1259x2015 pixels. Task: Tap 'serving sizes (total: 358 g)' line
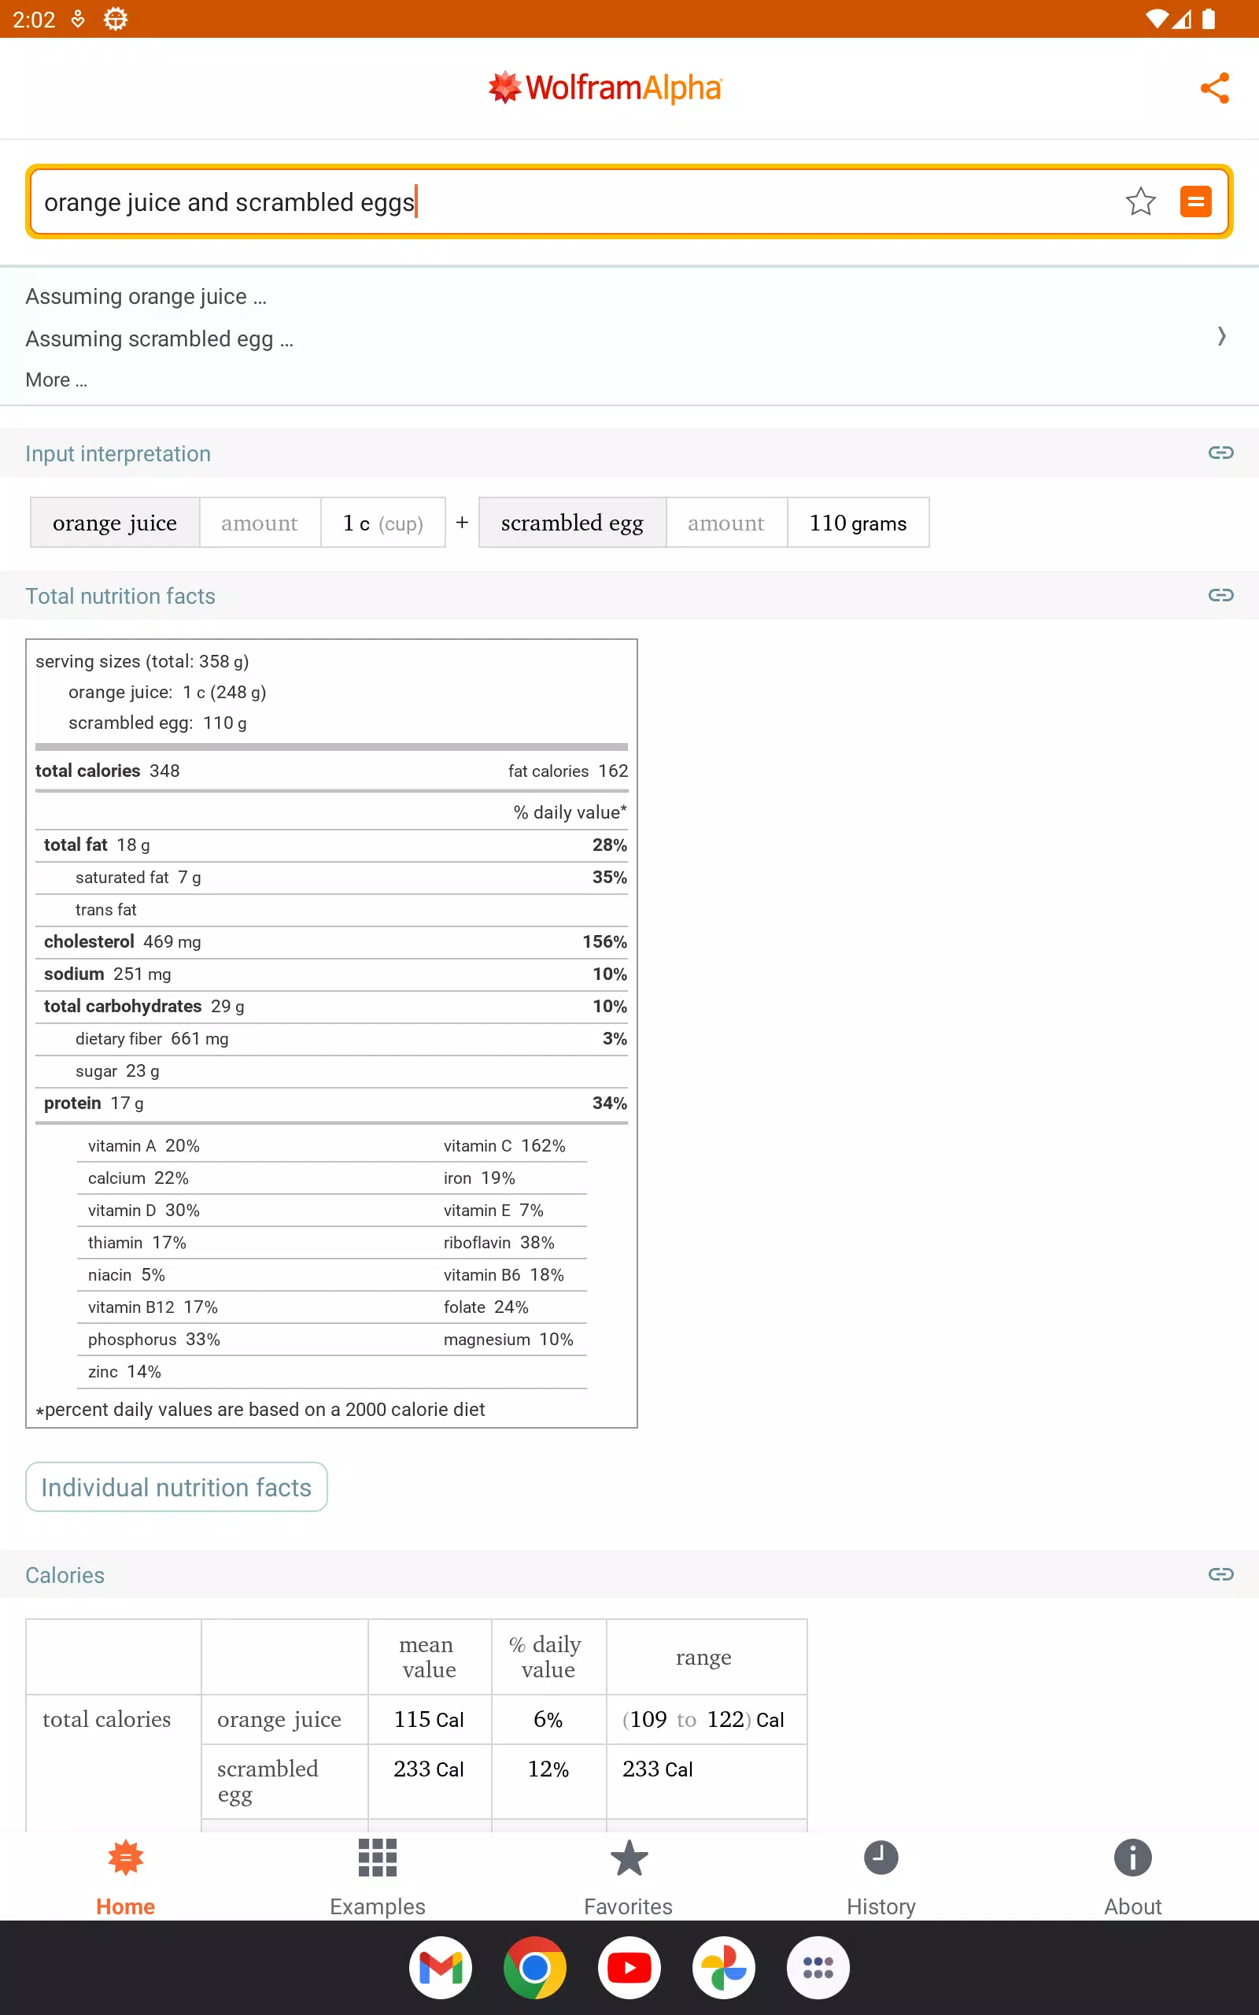142,661
